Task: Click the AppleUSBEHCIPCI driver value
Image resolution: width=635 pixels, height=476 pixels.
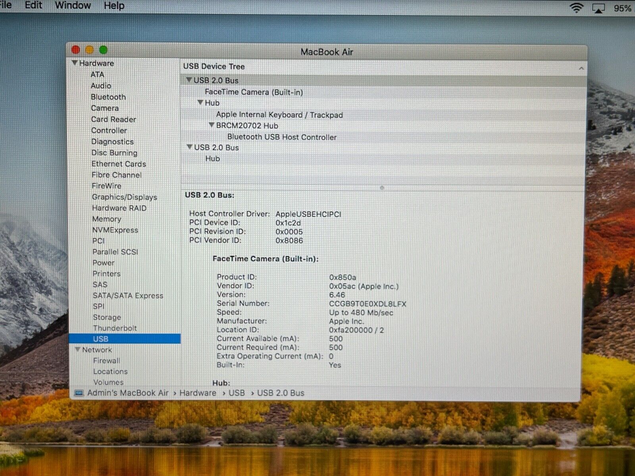Action: tap(308, 214)
